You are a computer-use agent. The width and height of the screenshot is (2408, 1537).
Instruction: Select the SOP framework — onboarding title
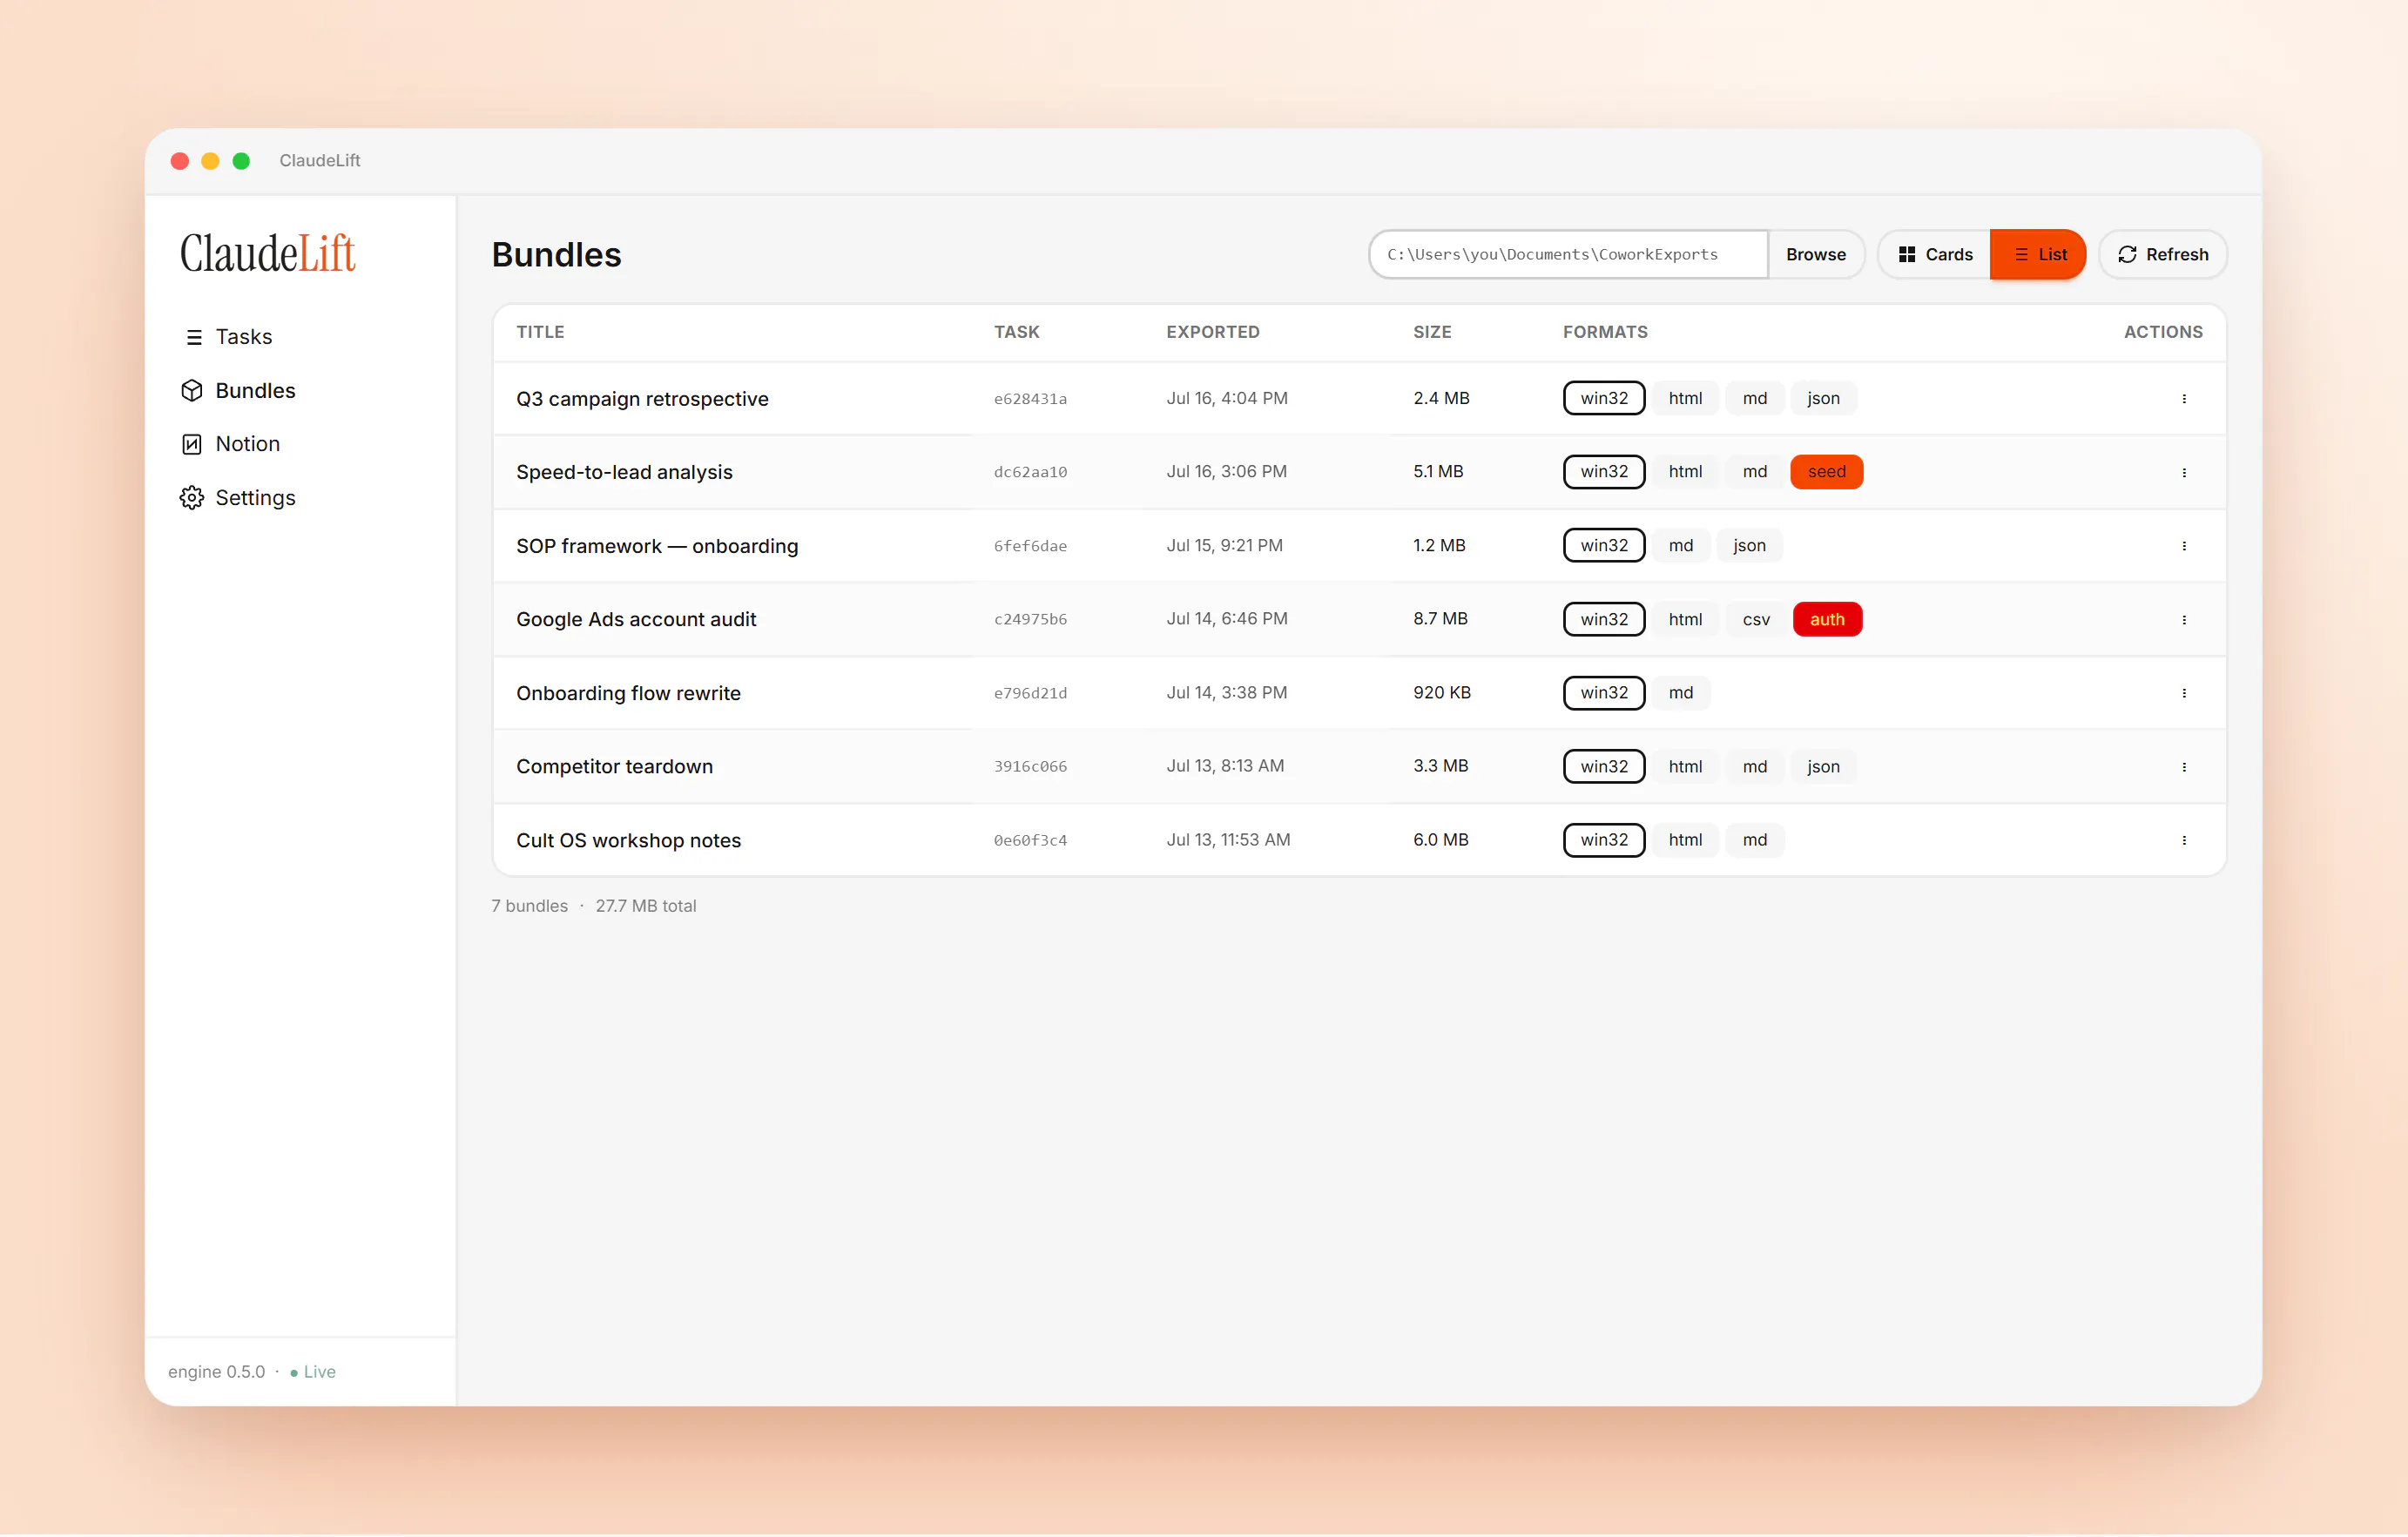(x=657, y=546)
